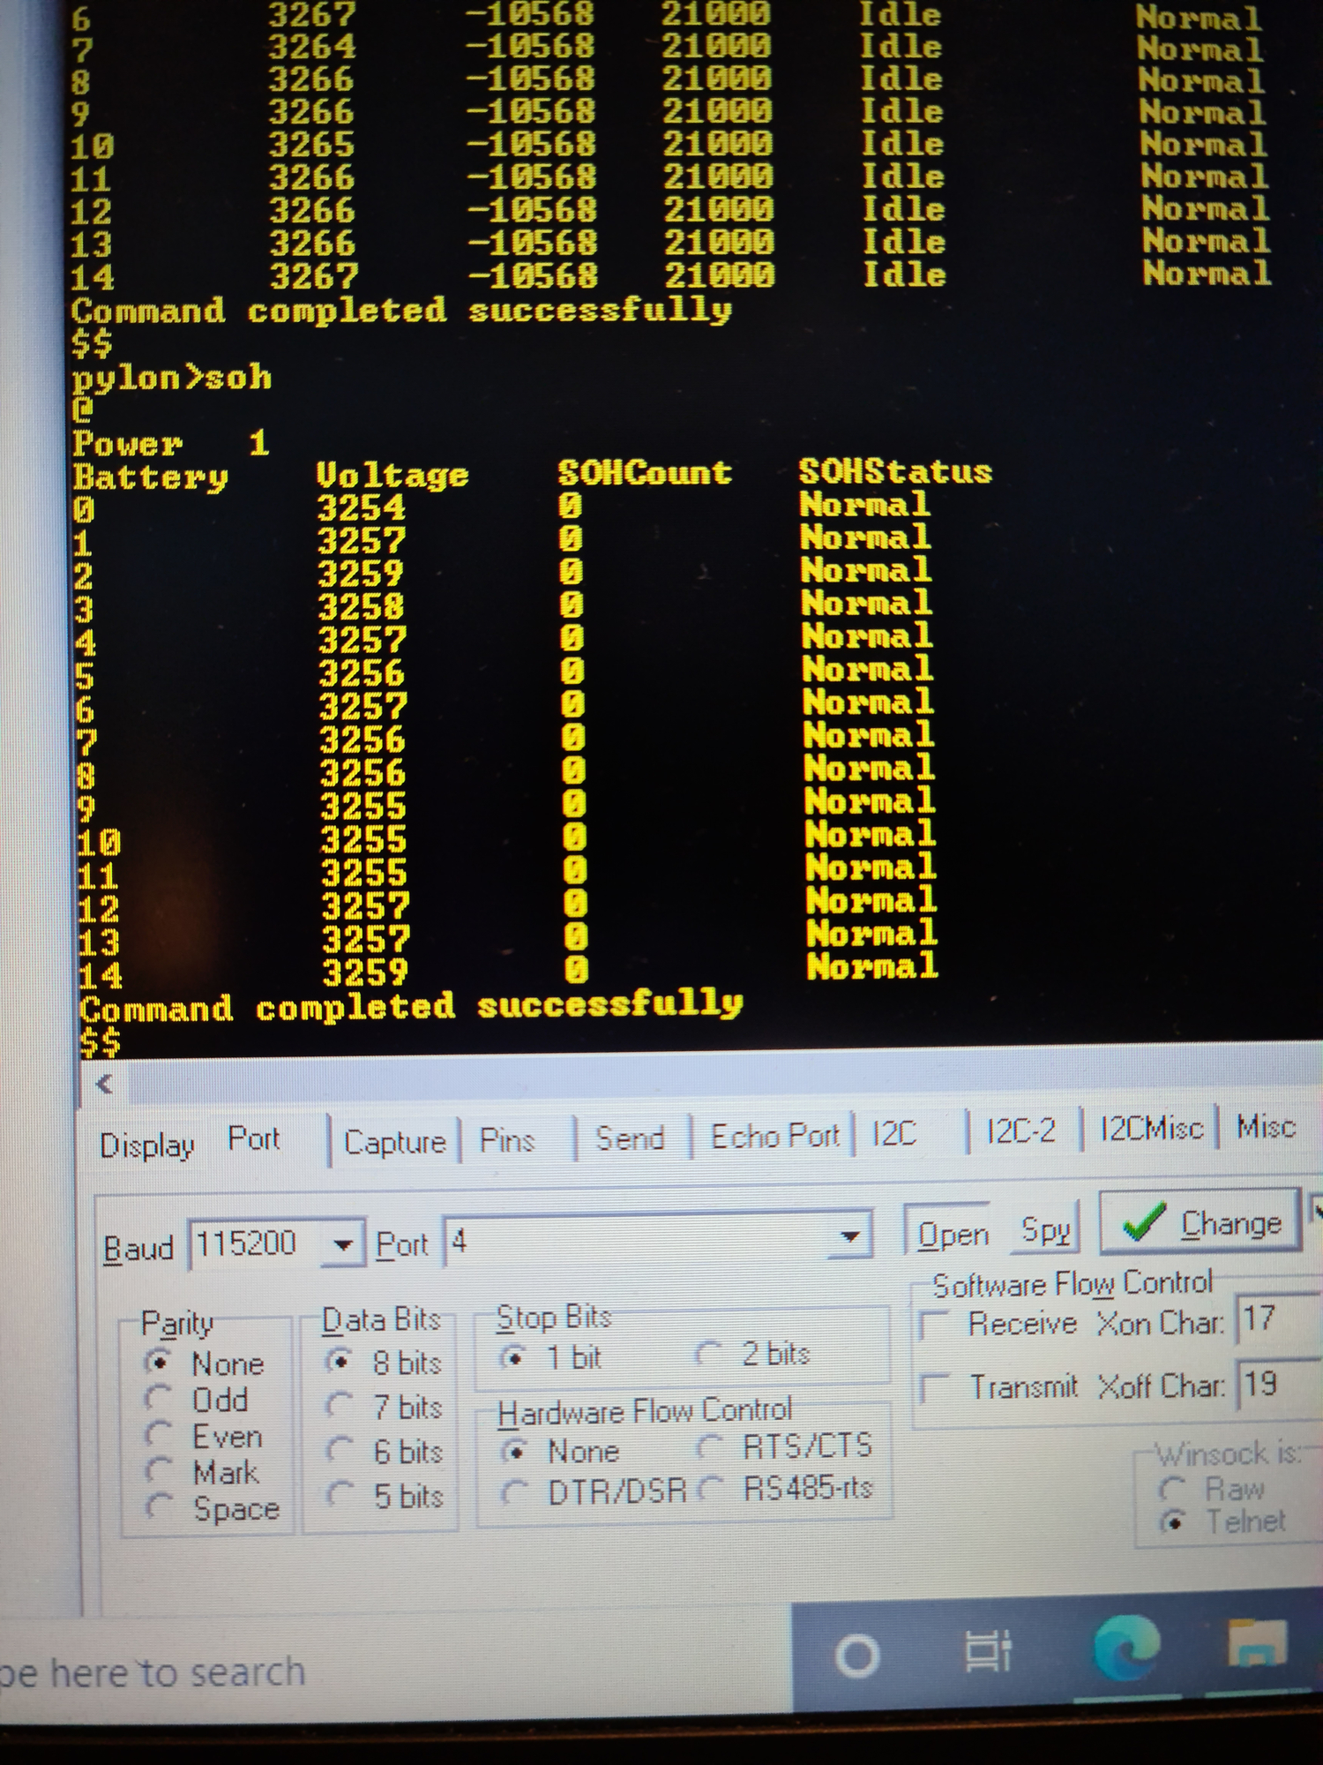Open the Send tab
This screenshot has height=1765, width=1323.
pos(630,1138)
